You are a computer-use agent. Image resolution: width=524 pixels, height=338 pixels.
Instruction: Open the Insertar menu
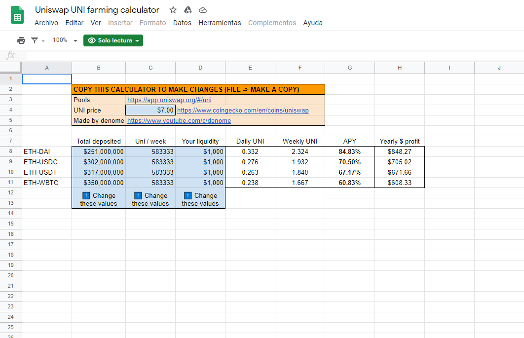(120, 23)
